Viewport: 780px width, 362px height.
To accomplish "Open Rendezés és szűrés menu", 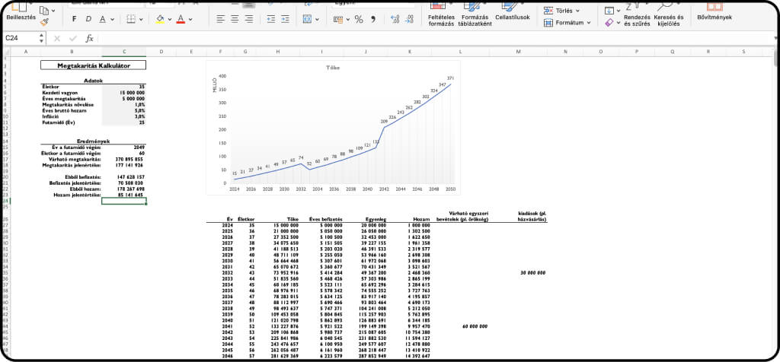I will (x=637, y=19).
